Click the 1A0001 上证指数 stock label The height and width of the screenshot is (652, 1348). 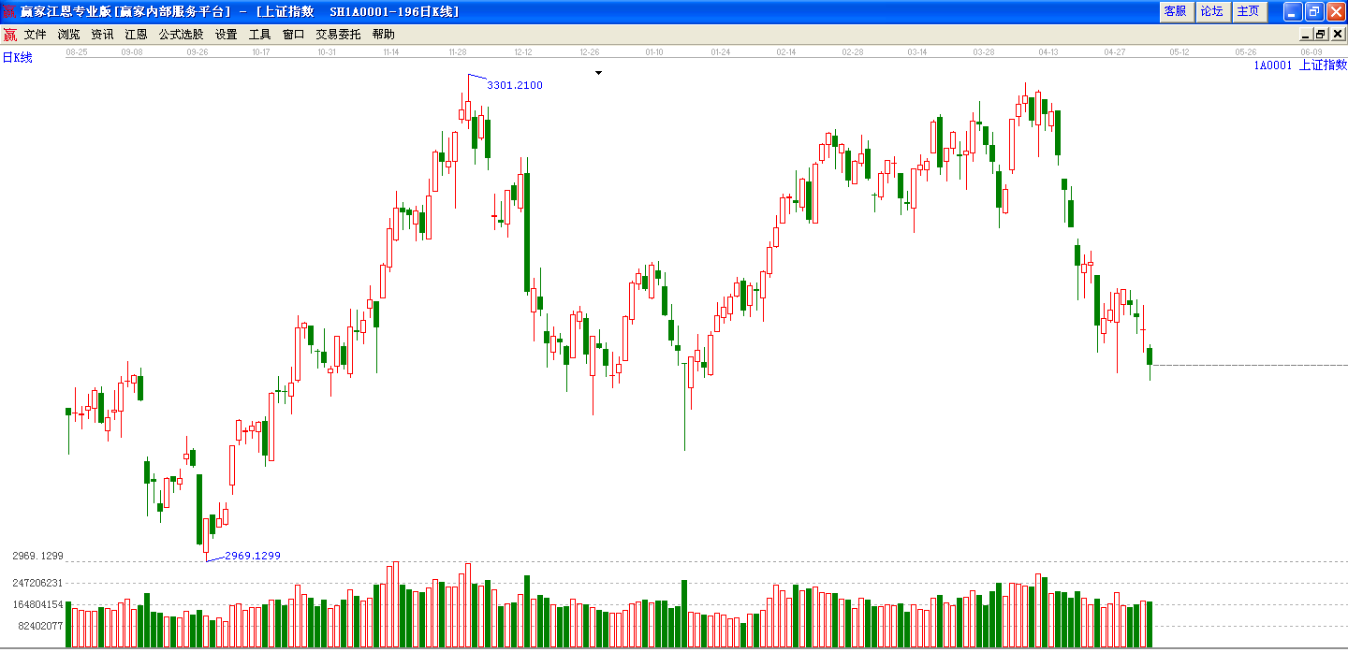coord(1300,65)
